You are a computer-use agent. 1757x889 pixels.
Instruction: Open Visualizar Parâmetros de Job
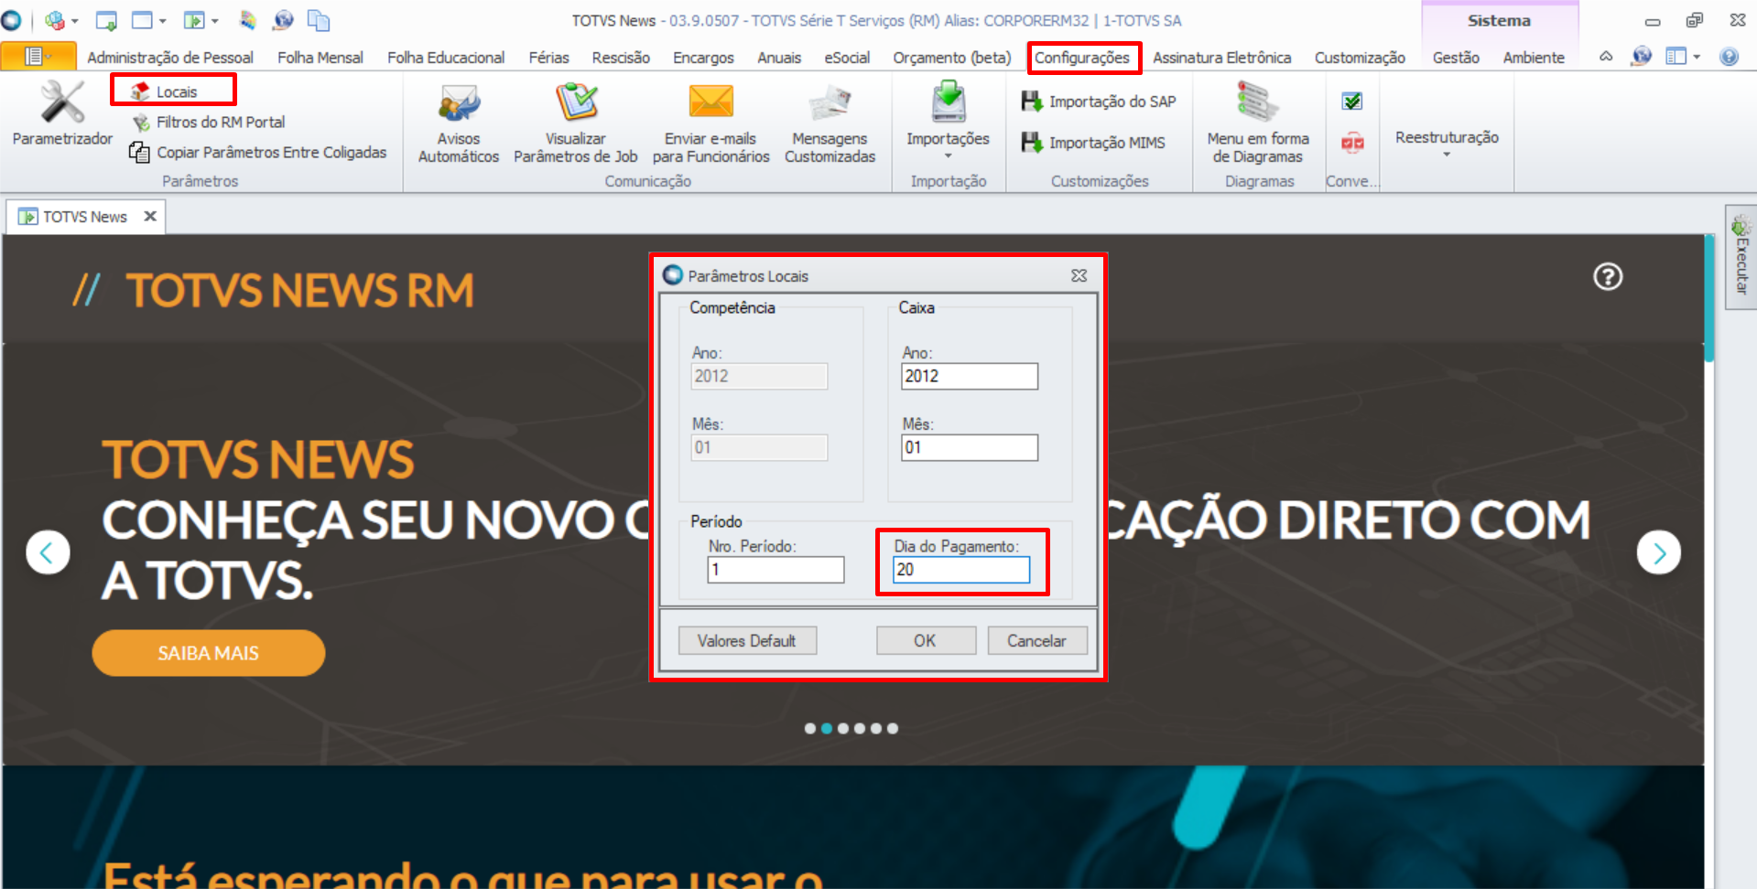point(576,123)
